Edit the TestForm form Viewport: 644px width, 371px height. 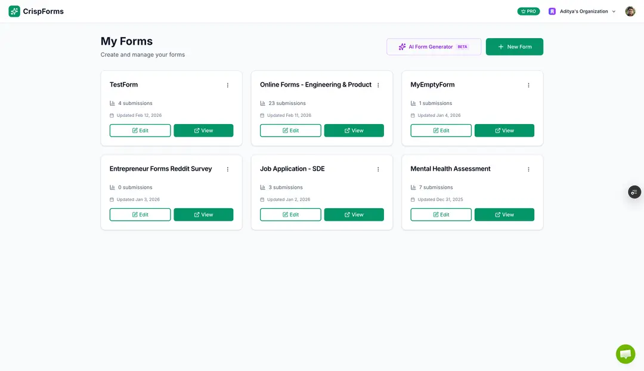click(140, 131)
